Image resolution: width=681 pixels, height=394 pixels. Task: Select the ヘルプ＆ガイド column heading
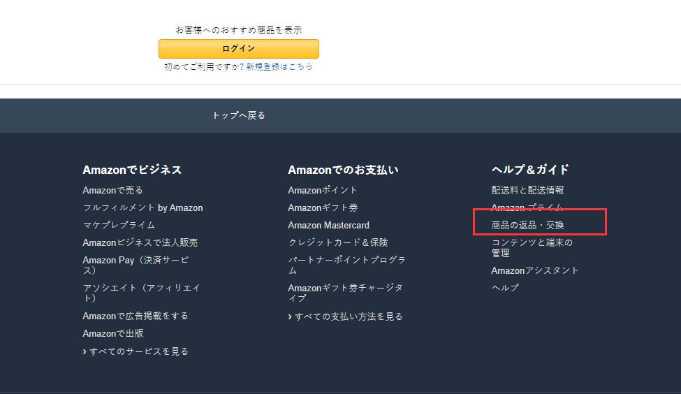click(x=530, y=170)
